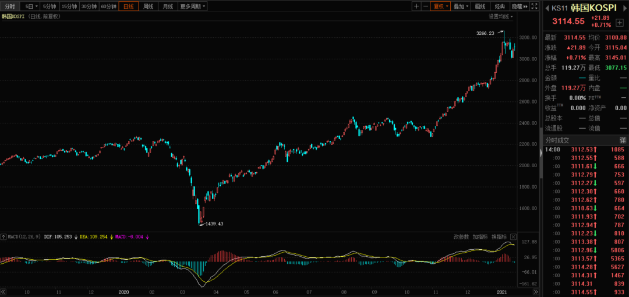Switch to 经典 classic layout
Image resolution: width=629 pixels, height=297 pixels.
click(x=500, y=6)
